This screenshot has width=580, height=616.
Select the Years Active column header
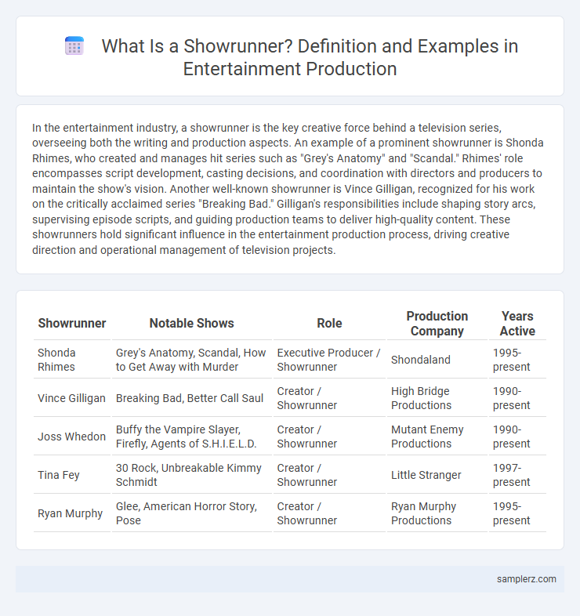click(x=517, y=324)
